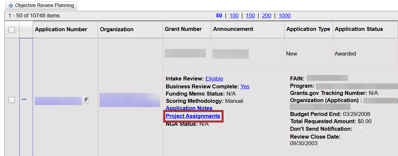Open the Eligible intake review link
The height and width of the screenshot is (156, 398).
[214, 78]
